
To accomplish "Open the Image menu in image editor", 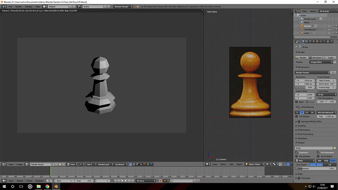I will click(x=20, y=165).
